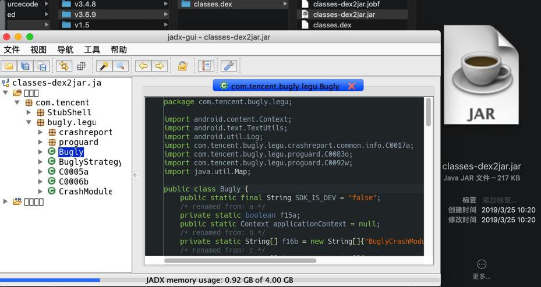The width and height of the screenshot is (541, 287).
Task: Expand the C0006b class node
Action: pyautogui.click(x=40, y=181)
